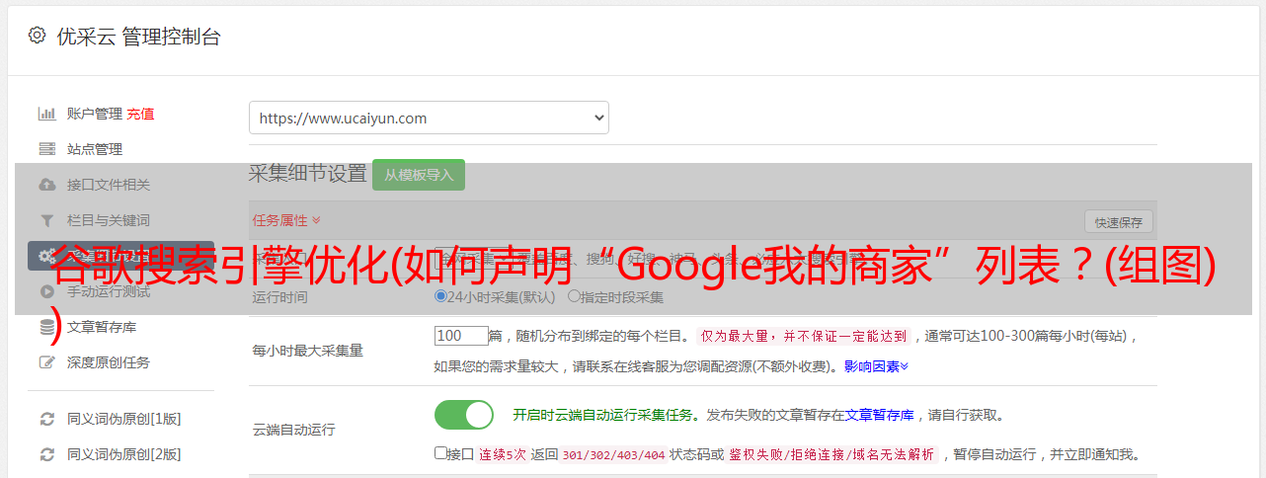
Task: Click the blue 文章暂存库 link in the description
Action: point(879,415)
